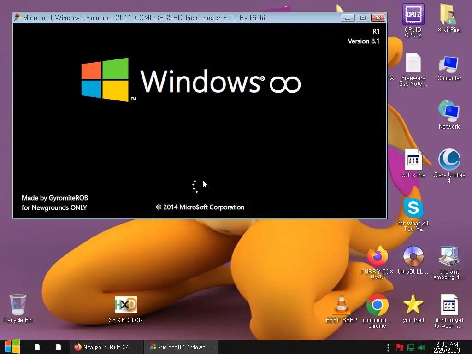Open the Xi JinPing folder icon
The height and width of the screenshot is (354, 472).
pos(449,18)
